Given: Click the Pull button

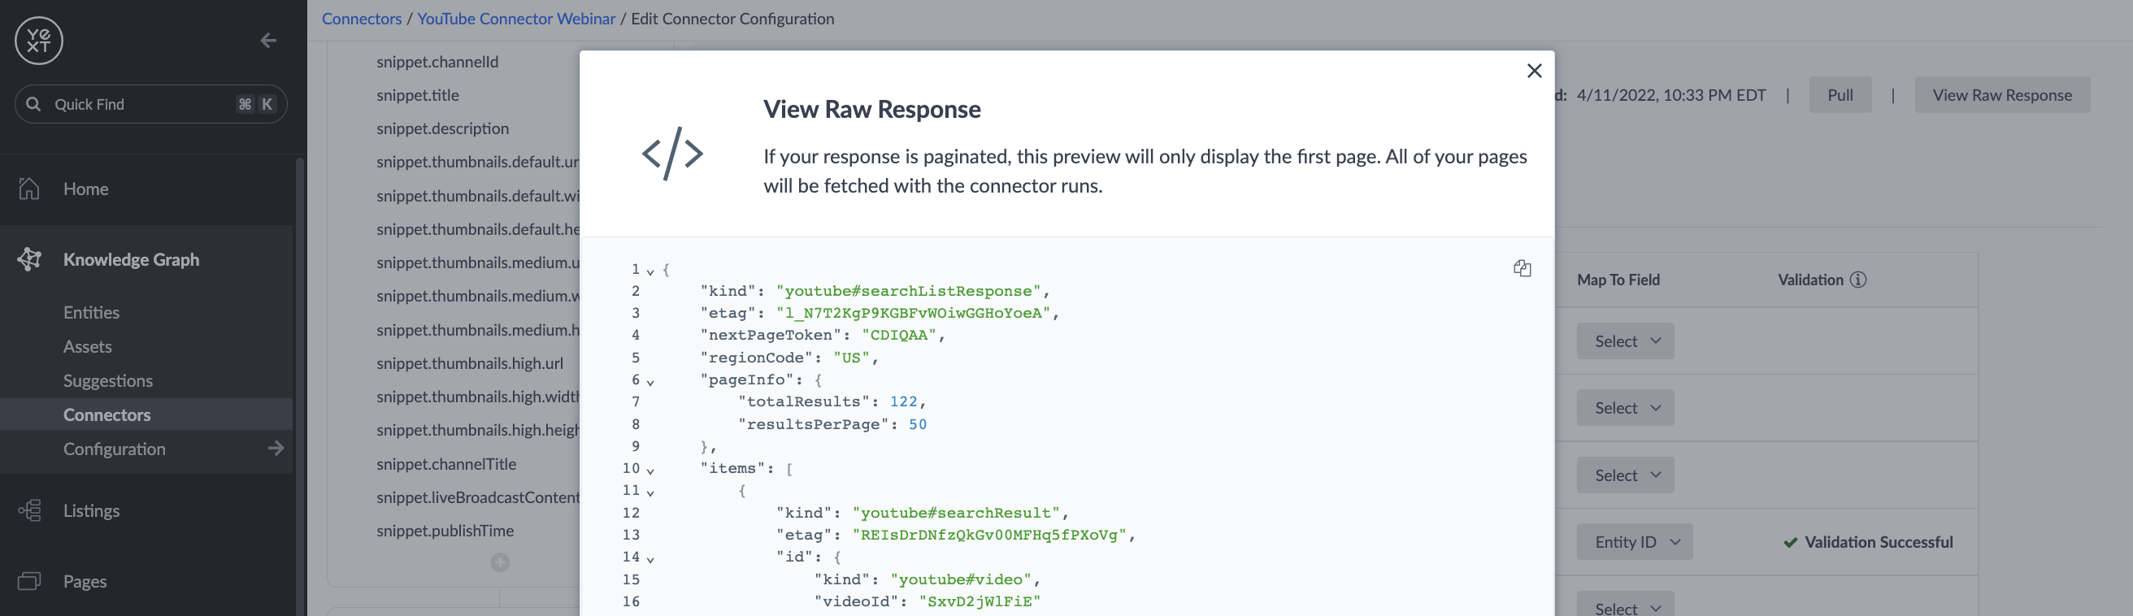Looking at the screenshot, I should (x=1840, y=94).
